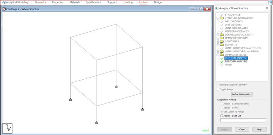Expand DEFINE MATERIAL START node

pyautogui.click(x=218, y=35)
